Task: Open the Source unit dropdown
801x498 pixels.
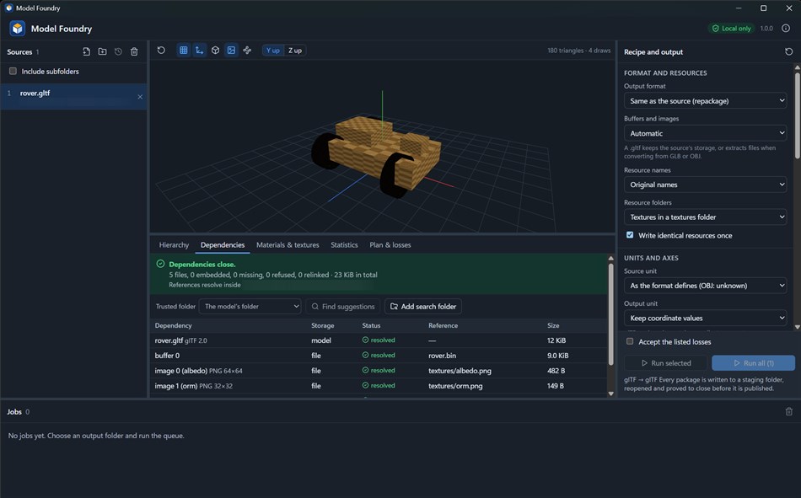Action: [x=705, y=285]
